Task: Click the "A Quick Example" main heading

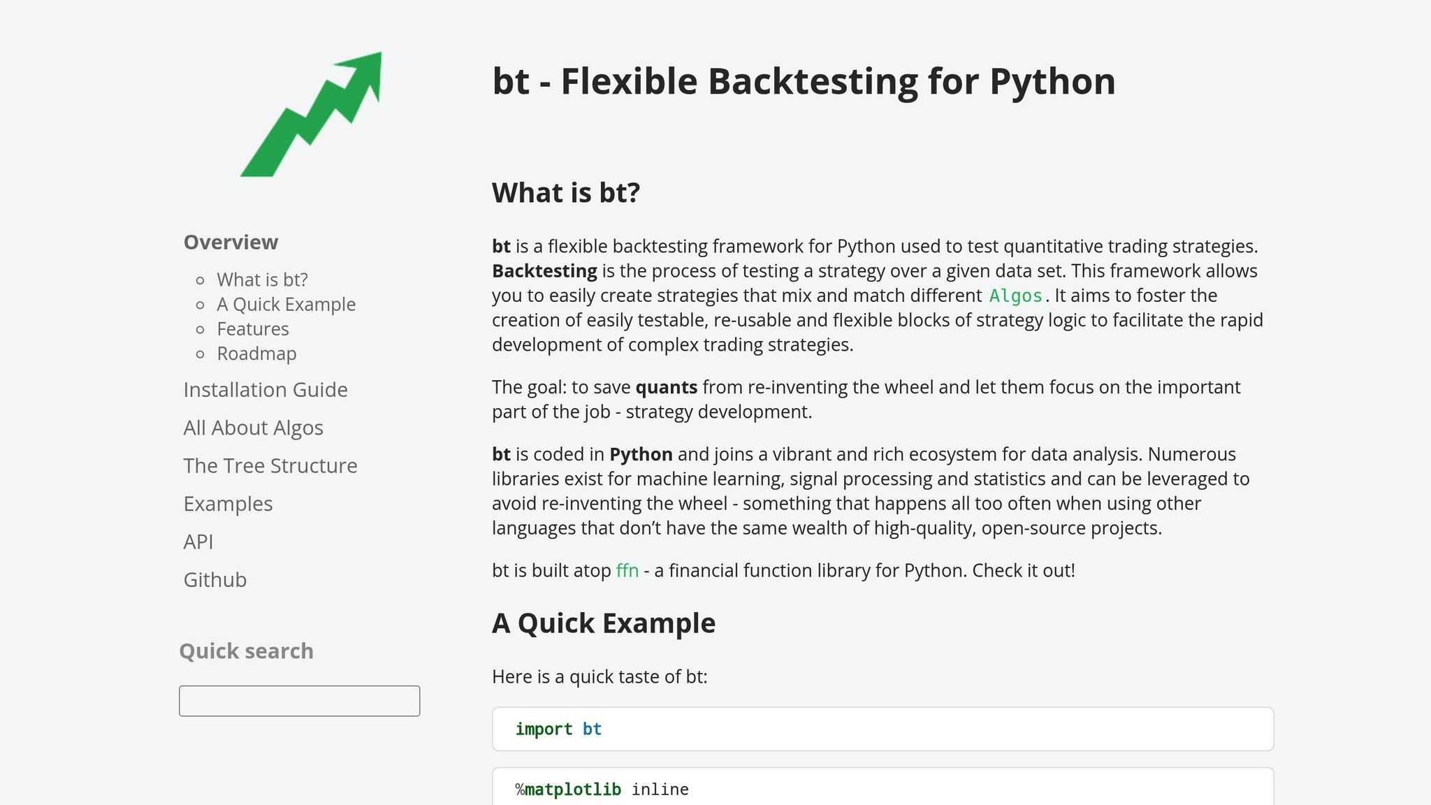Action: coord(603,623)
